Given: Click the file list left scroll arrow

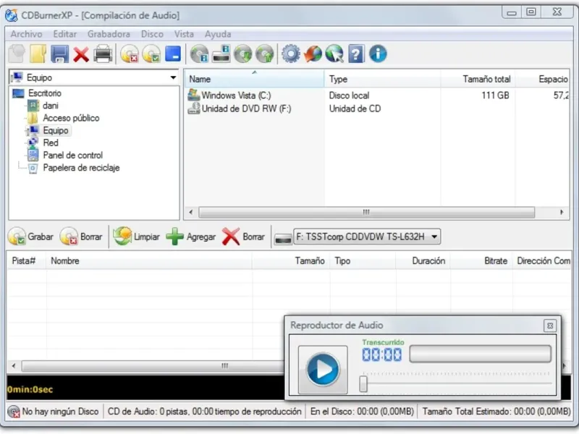Looking at the screenshot, I should [190, 212].
